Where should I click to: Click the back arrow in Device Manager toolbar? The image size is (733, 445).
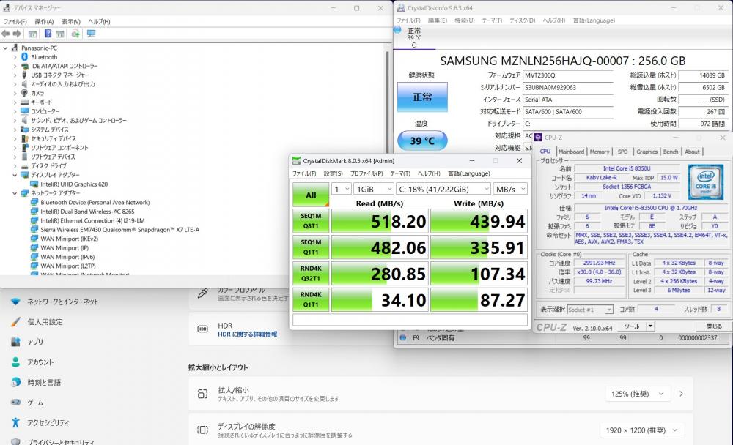pyautogui.click(x=6, y=34)
